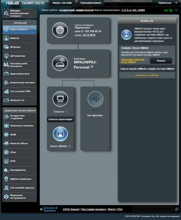
Task: Open AiMesh in the sidebar
Action: (x=19, y=38)
